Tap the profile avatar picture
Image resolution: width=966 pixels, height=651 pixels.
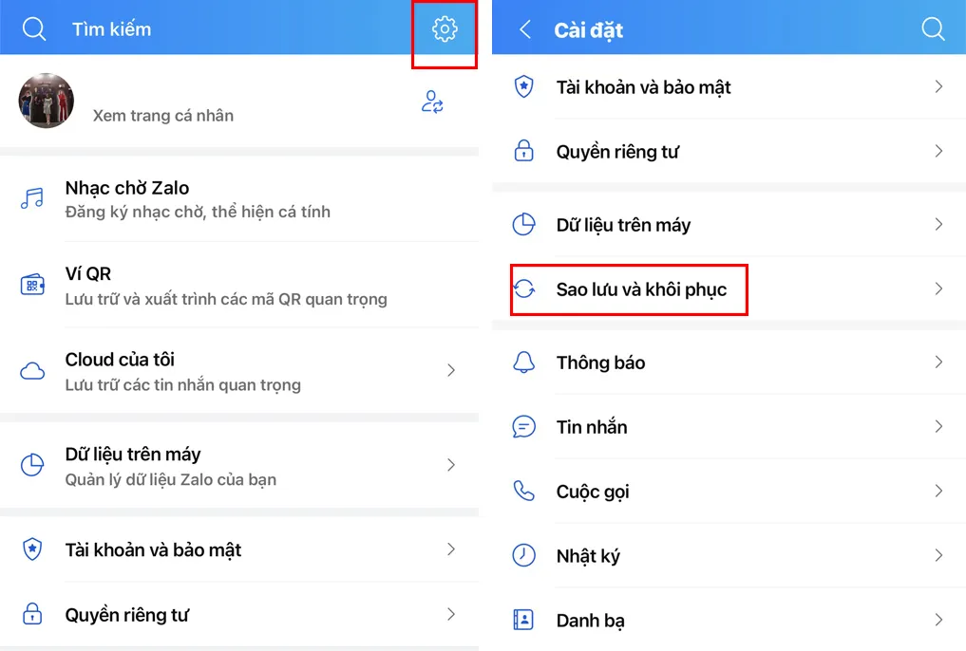[x=47, y=101]
